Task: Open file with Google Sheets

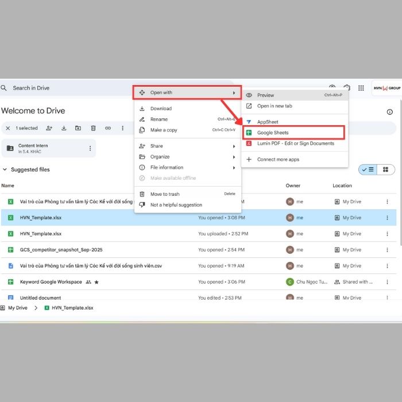Action: point(294,133)
